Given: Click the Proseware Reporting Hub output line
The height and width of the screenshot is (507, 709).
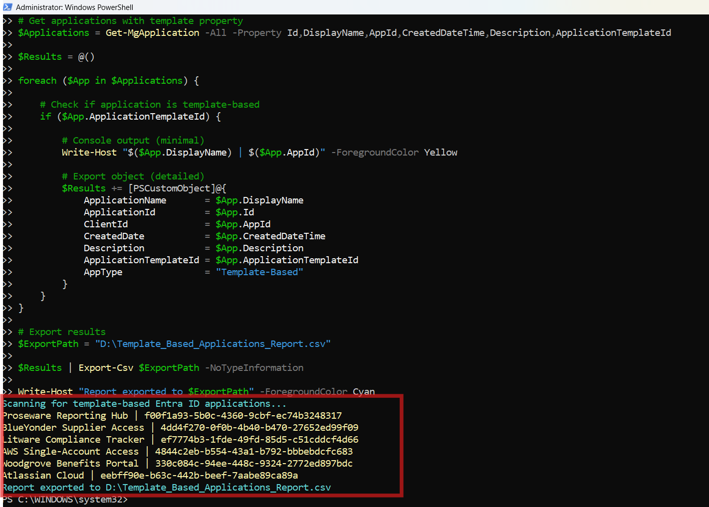Looking at the screenshot, I should [x=172, y=416].
